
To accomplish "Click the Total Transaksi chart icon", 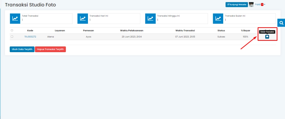I will tap(15, 18).
